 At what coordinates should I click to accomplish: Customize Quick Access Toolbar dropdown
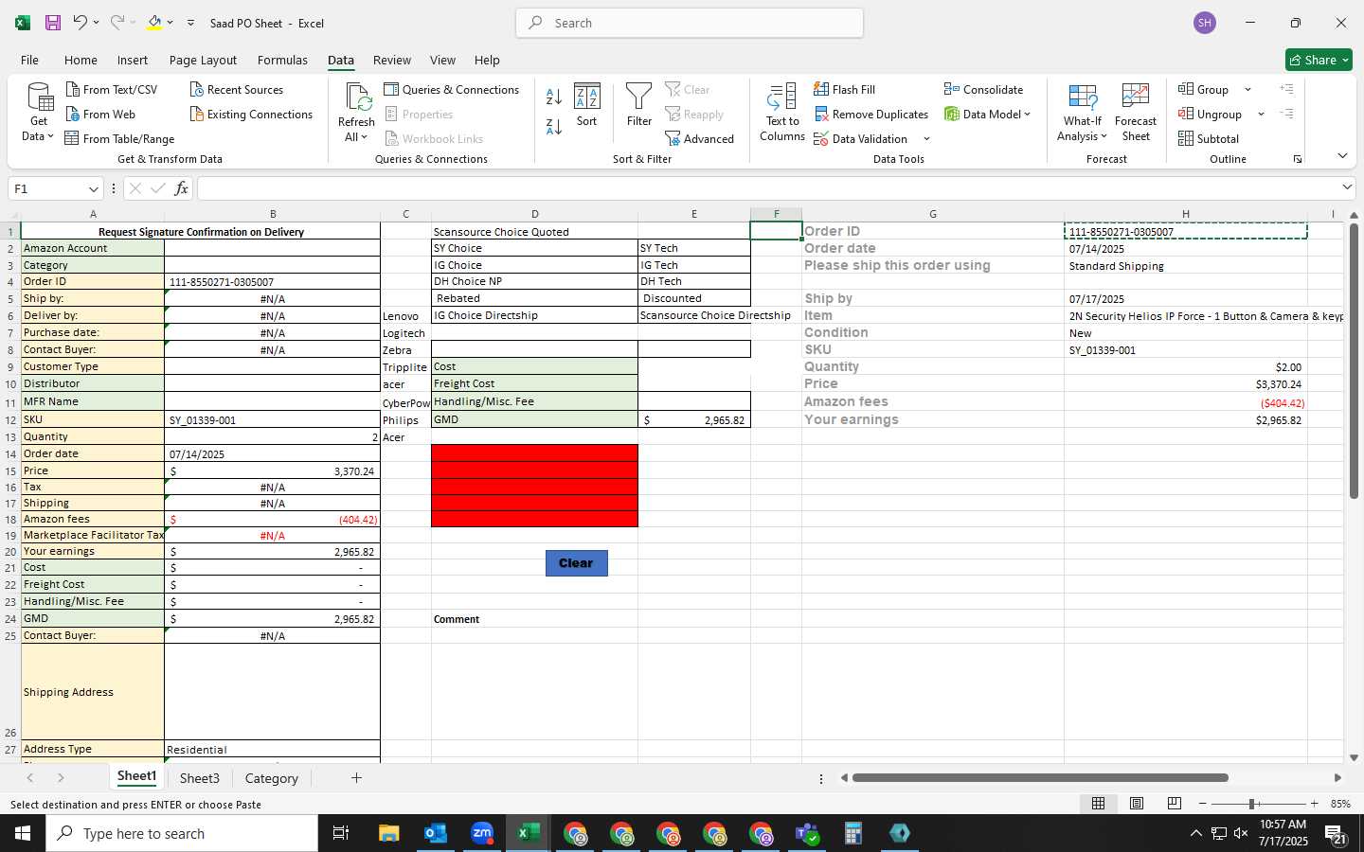[190, 23]
